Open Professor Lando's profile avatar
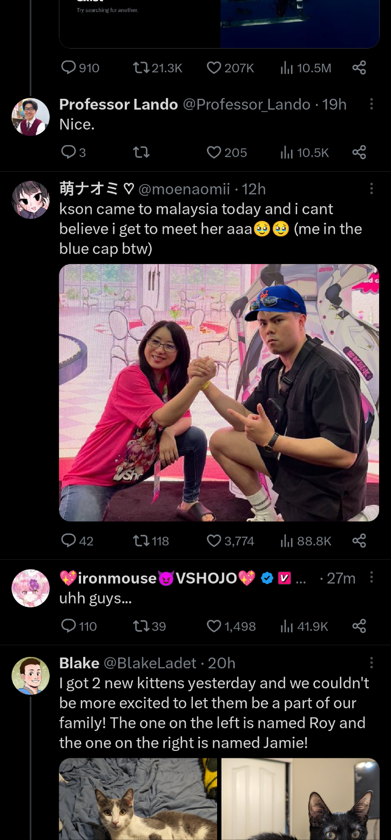 [x=31, y=117]
